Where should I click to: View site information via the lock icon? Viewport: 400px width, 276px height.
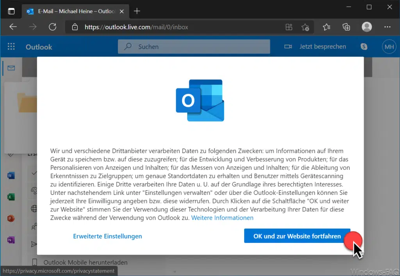point(74,27)
